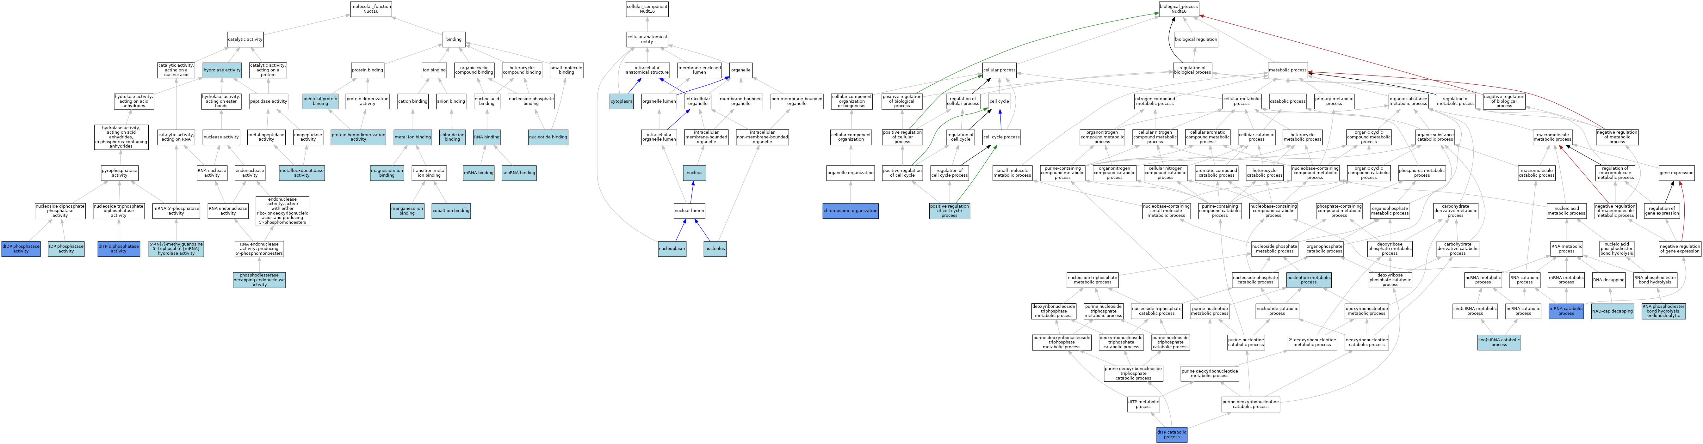
Task: Select the peptidase activity node
Action: pos(269,101)
